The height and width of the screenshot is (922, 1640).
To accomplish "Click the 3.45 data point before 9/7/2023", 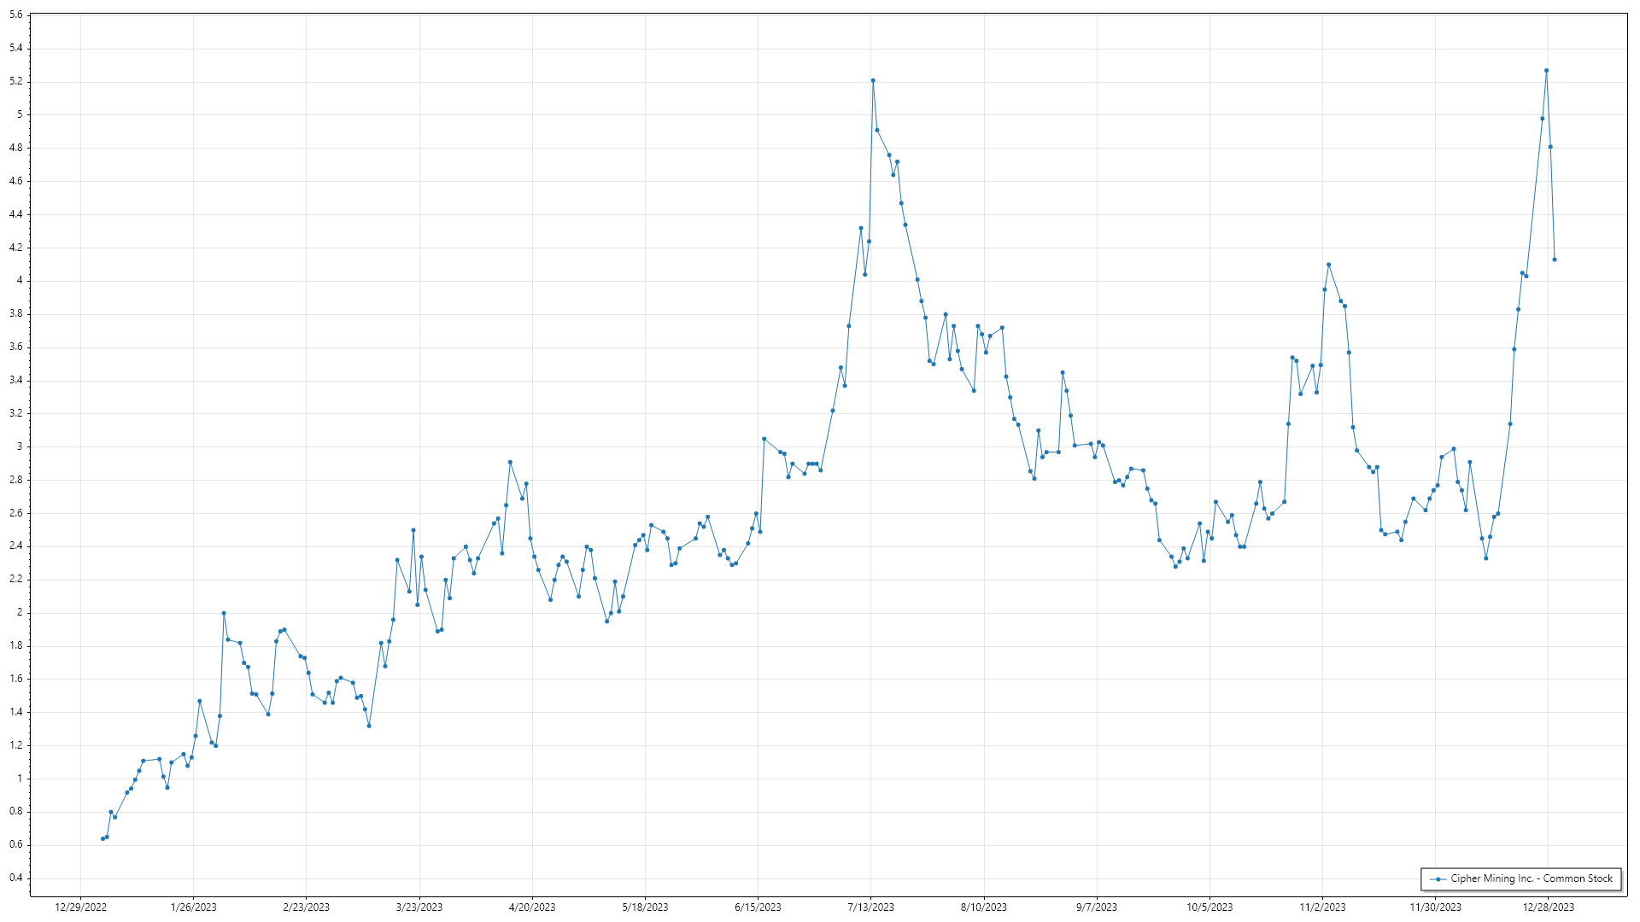I will [1063, 372].
